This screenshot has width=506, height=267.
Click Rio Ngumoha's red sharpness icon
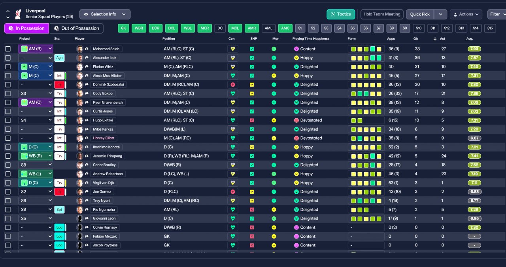[252, 210]
